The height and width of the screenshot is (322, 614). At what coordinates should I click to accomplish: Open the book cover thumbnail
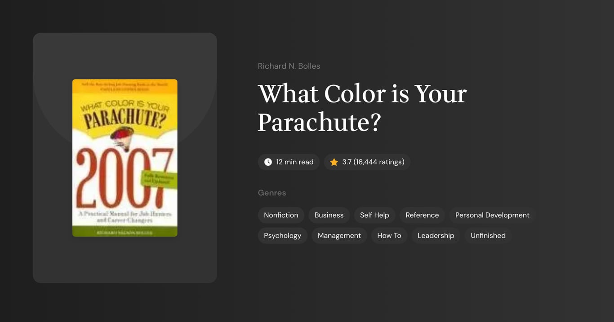click(125, 158)
